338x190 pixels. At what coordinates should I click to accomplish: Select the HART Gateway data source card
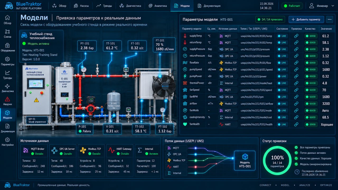tap(119, 160)
